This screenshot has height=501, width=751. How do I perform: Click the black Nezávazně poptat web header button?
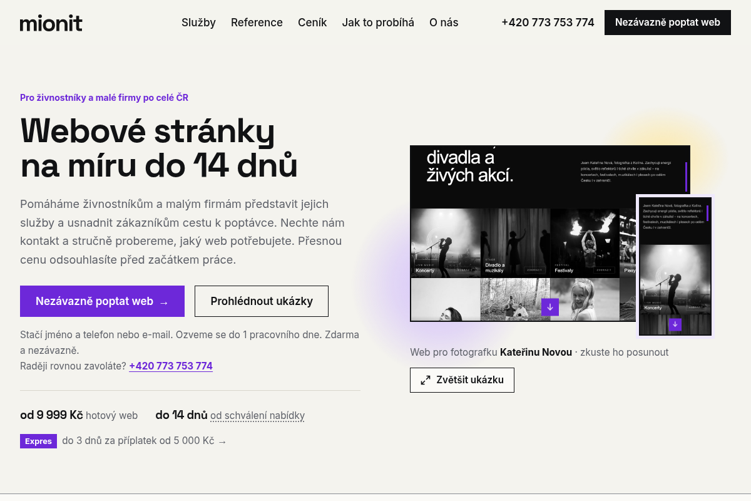pyautogui.click(x=668, y=23)
